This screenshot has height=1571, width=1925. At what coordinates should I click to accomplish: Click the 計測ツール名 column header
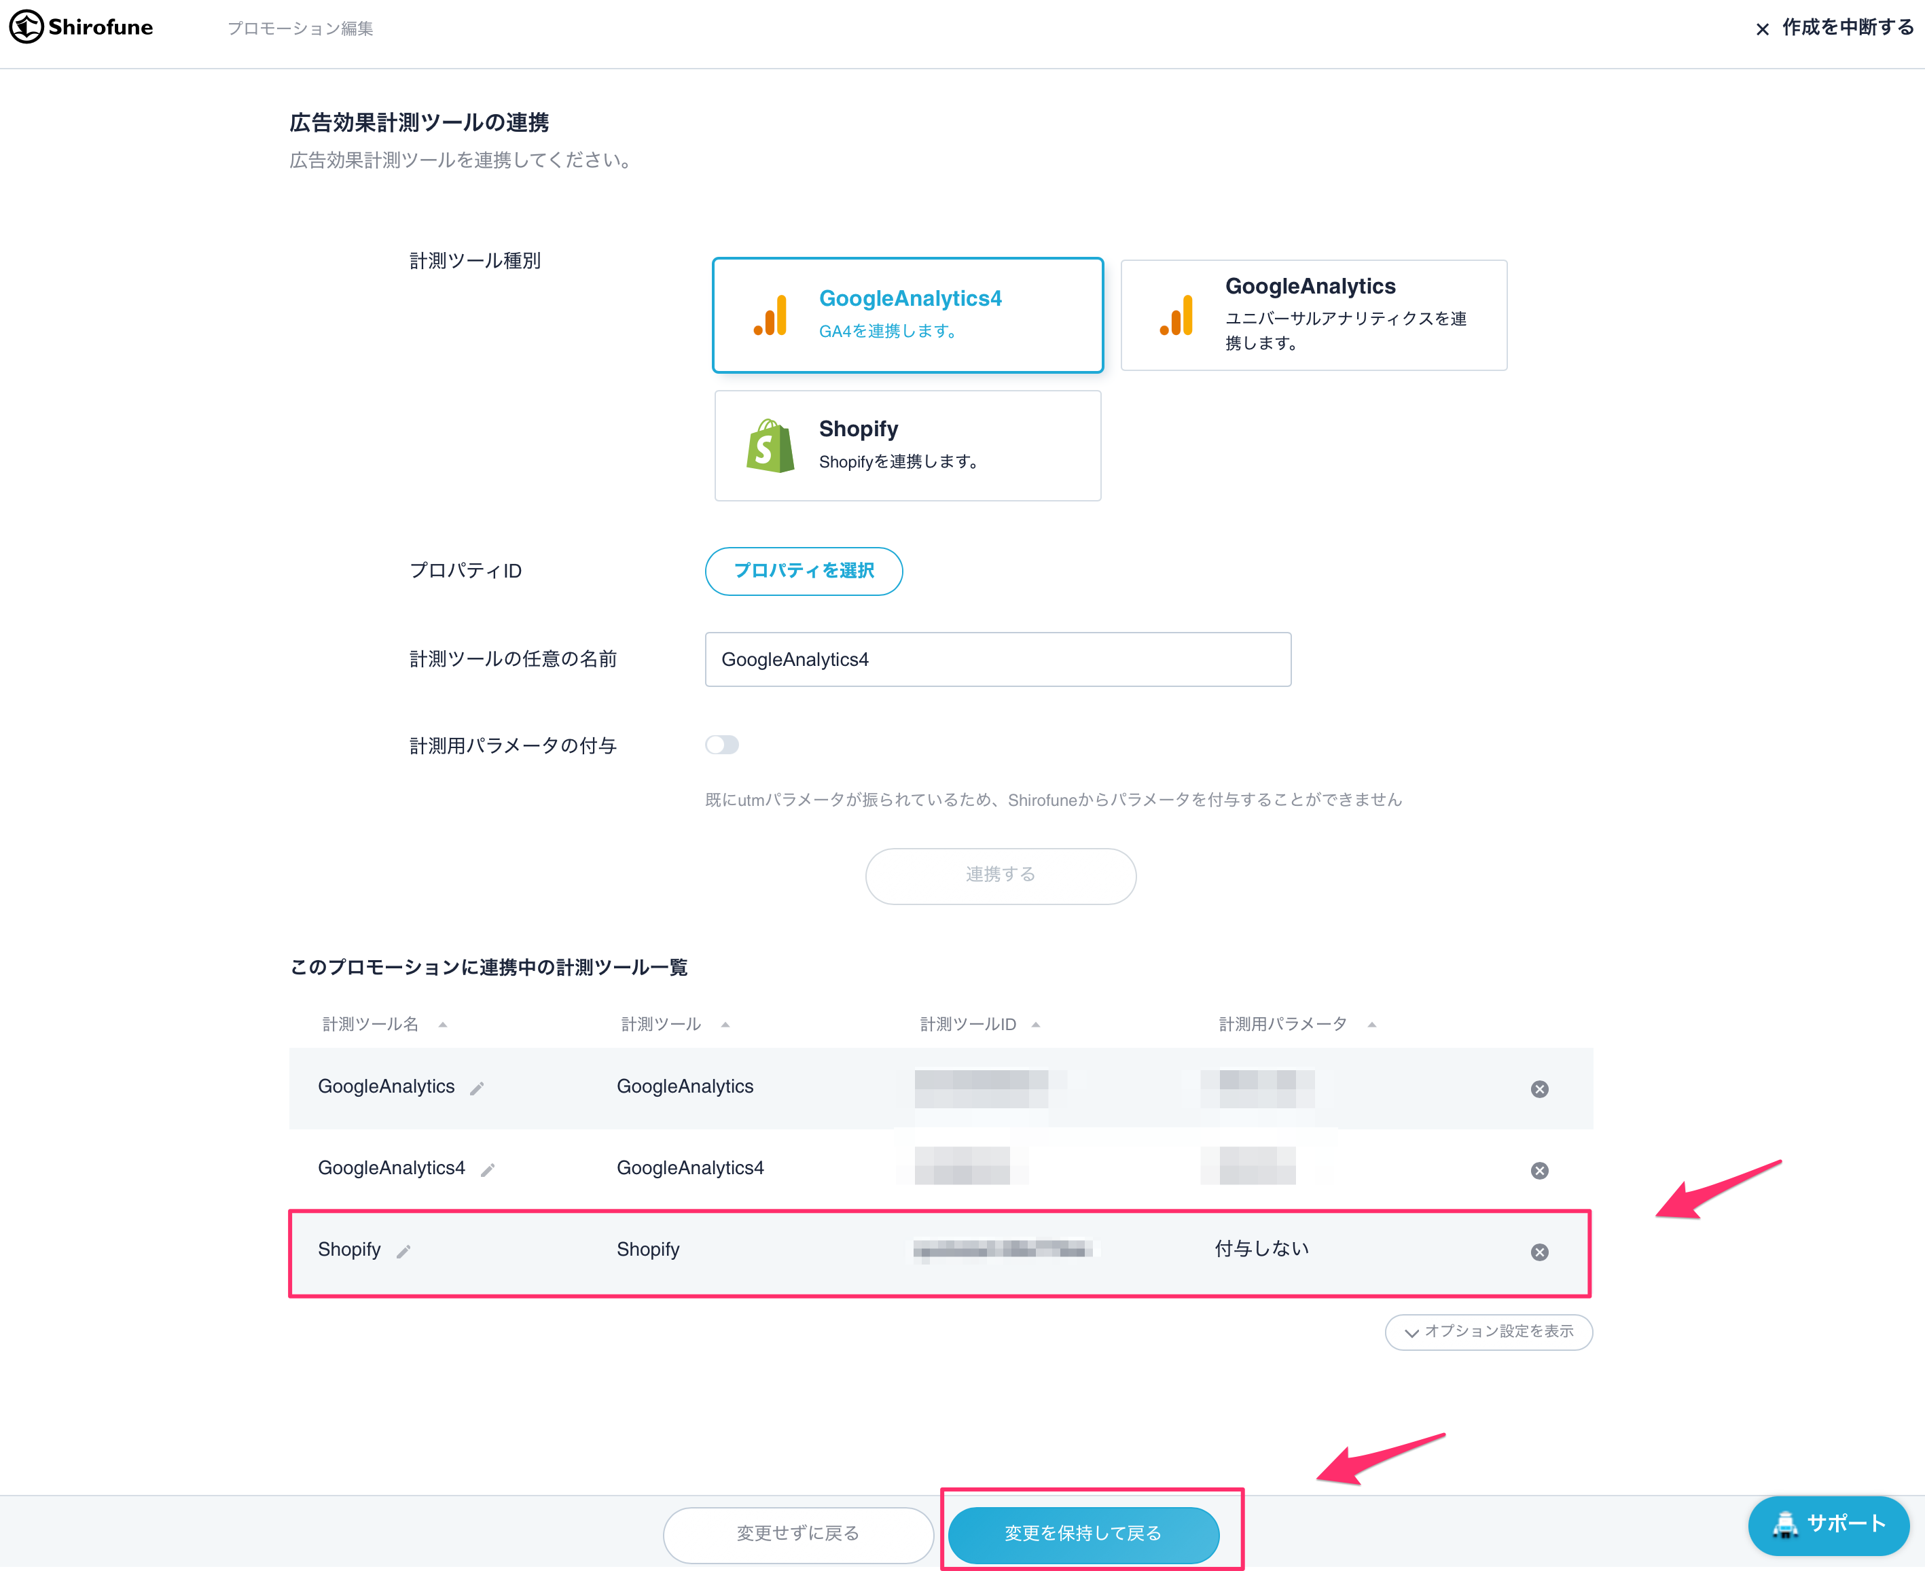(371, 1023)
